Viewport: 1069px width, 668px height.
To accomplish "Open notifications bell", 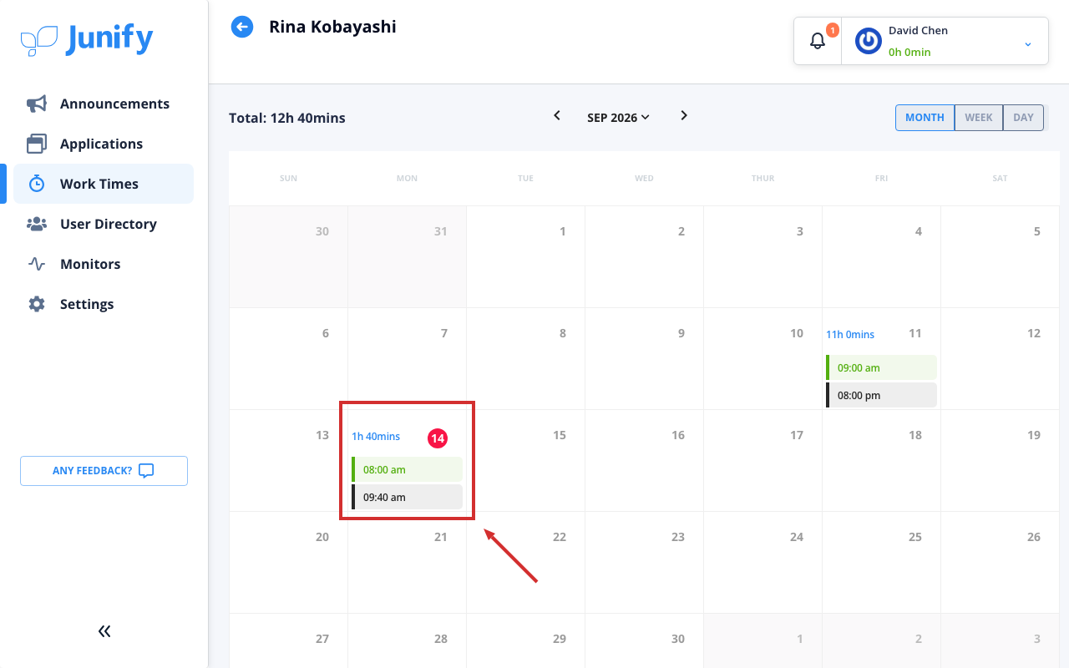I will [x=818, y=40].
